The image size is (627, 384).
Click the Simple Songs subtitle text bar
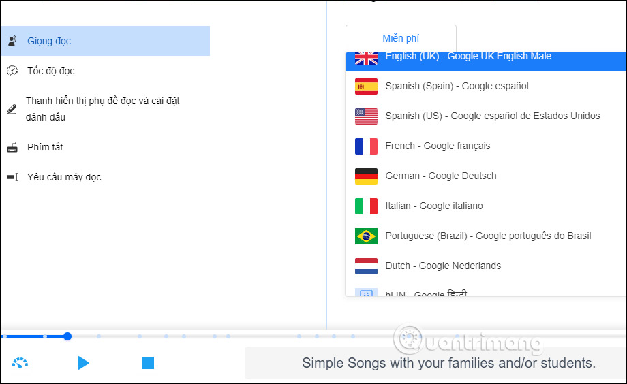tap(448, 363)
